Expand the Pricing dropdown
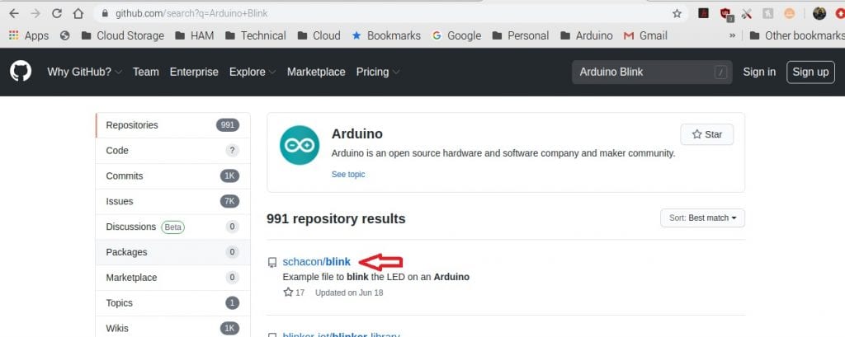Viewport: 845px width, 337px height. point(378,72)
